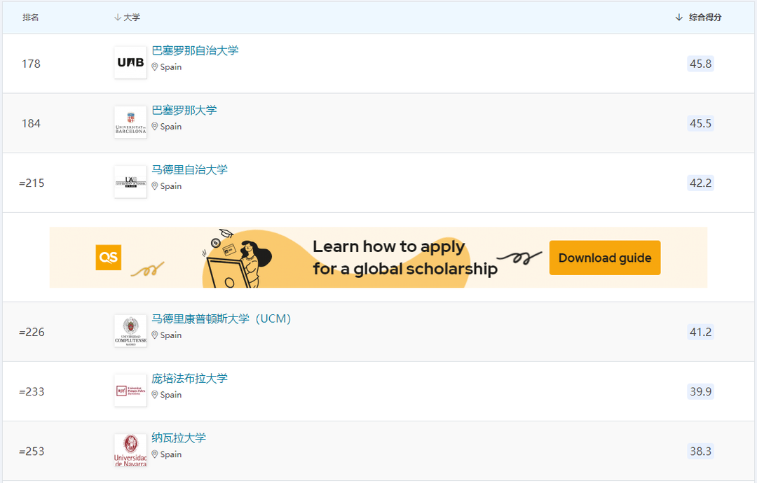
Task: Open the 庞培法布拉大学 university link
Action: coord(190,379)
